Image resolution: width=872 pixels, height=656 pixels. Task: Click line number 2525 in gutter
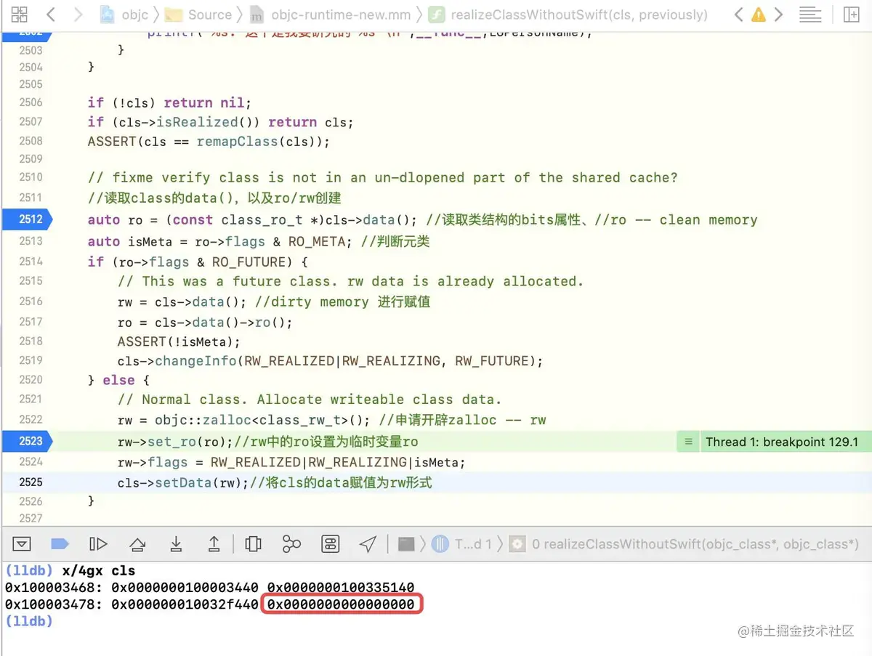(31, 482)
